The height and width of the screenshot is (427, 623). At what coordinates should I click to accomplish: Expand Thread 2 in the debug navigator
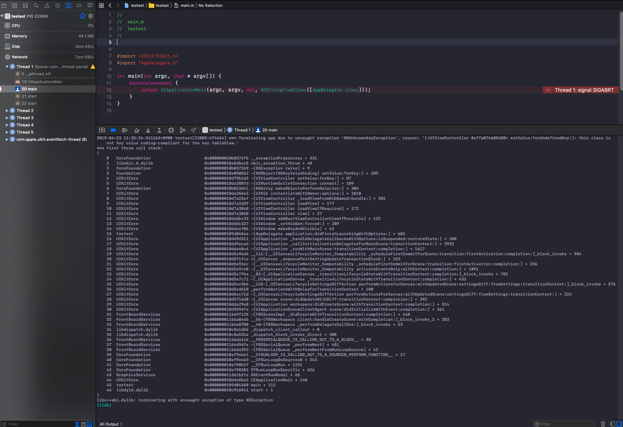pyautogui.click(x=6, y=111)
